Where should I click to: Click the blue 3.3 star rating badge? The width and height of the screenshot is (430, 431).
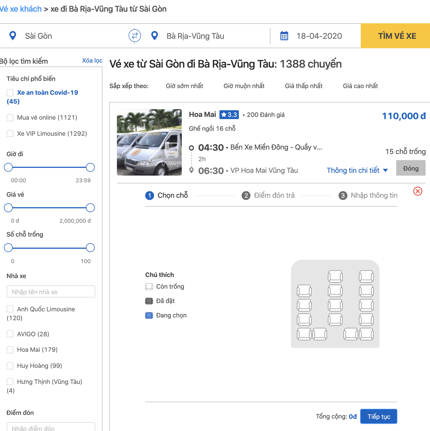[x=229, y=115]
